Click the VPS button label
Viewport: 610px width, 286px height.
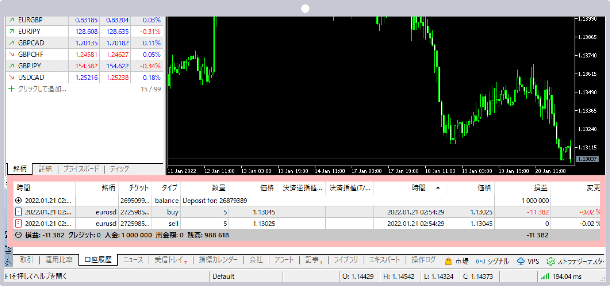[533, 261]
